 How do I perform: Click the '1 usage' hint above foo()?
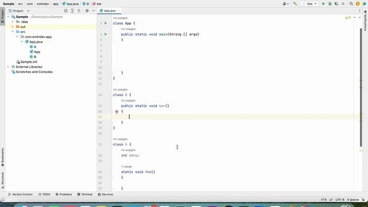(x=126, y=167)
